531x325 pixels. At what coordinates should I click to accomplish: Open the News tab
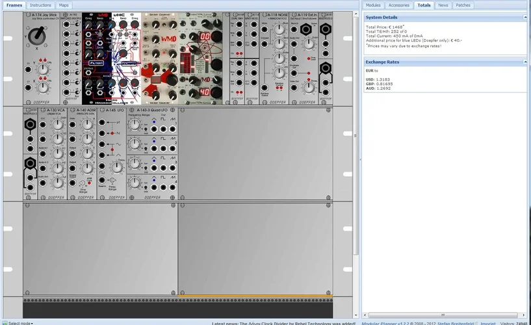click(x=443, y=5)
